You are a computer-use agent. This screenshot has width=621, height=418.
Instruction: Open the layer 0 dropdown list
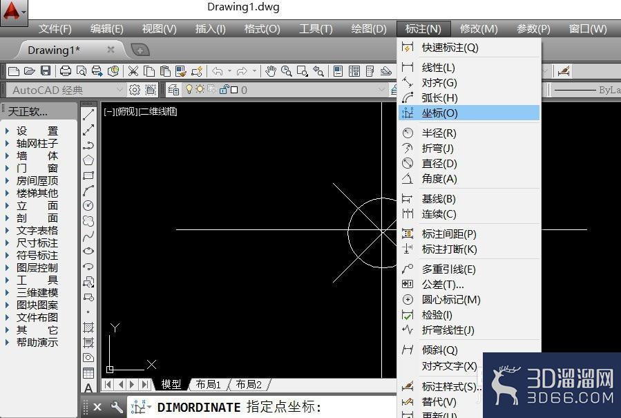click(382, 90)
